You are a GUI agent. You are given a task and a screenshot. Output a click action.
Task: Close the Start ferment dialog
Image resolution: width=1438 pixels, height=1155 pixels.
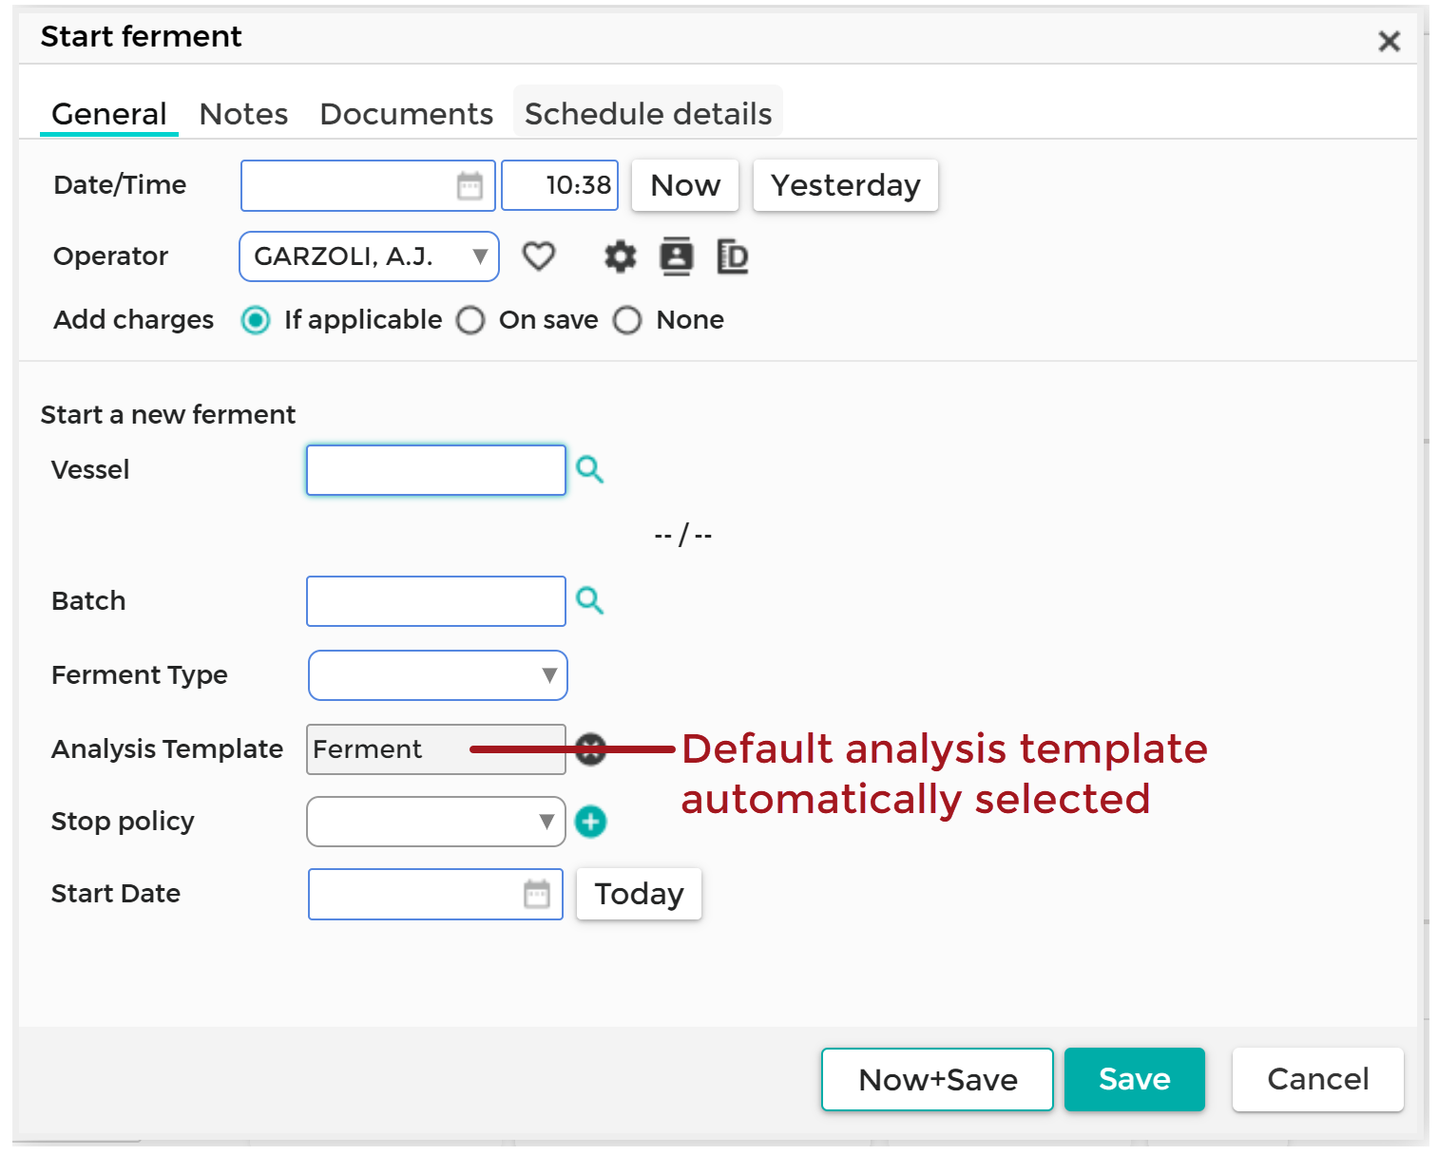click(1389, 41)
